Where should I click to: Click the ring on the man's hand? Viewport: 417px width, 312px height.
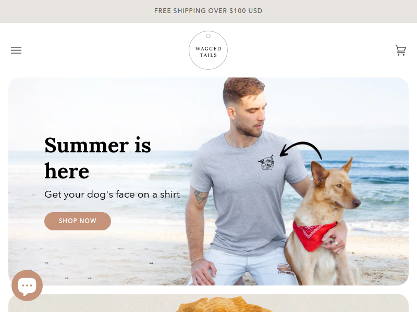click(336, 243)
